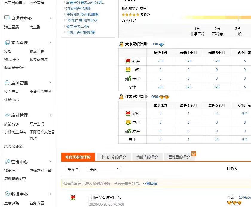Open 我要寄快递 in the sidebar
251x207 pixels.
click(x=39, y=60)
